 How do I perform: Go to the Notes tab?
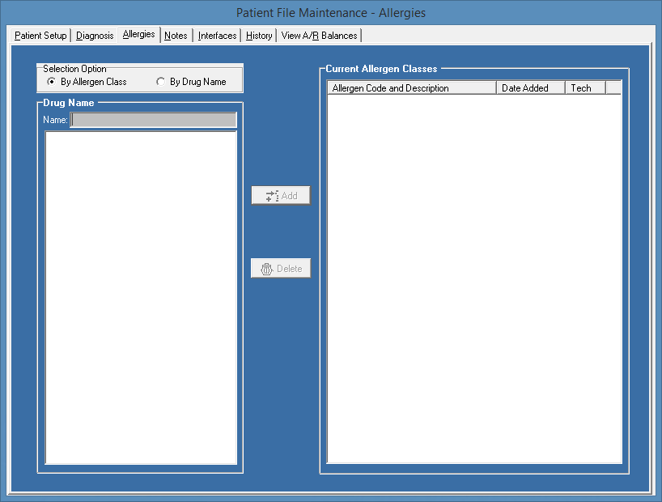176,36
